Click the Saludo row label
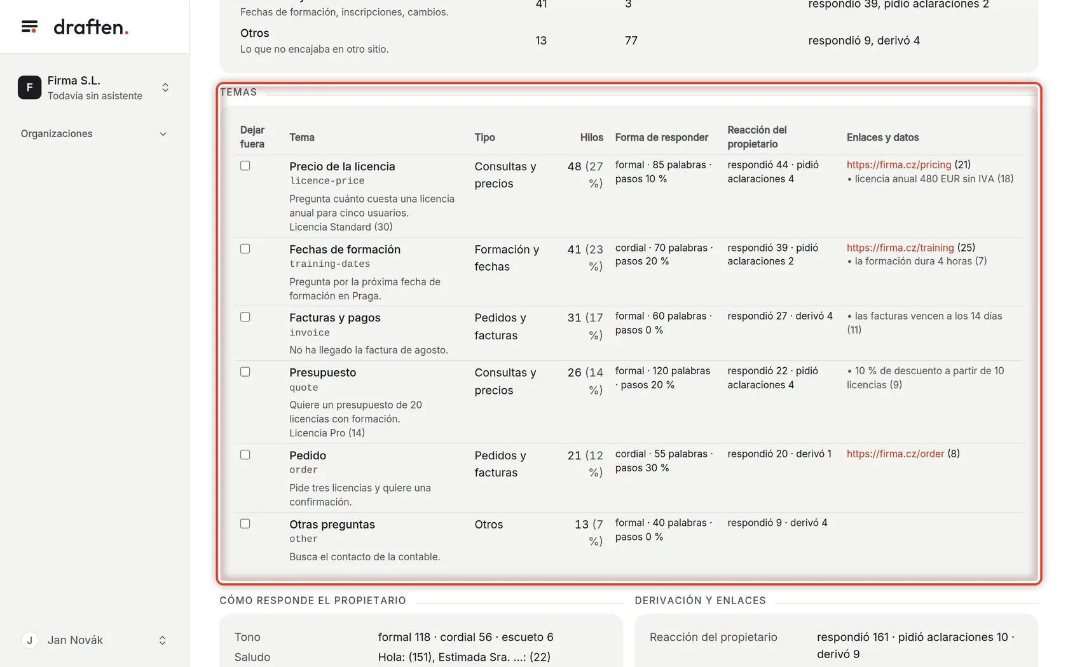The image size is (1068, 667). click(252, 657)
